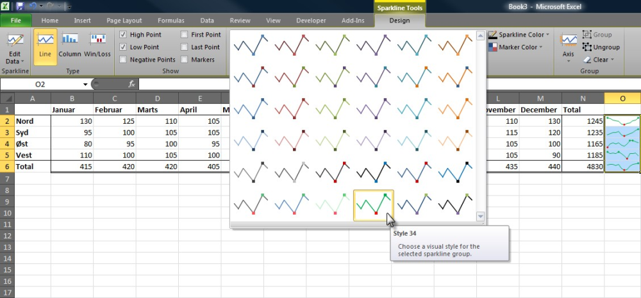Check the Last Point option
The width and height of the screenshot is (641, 298).
tap(185, 47)
